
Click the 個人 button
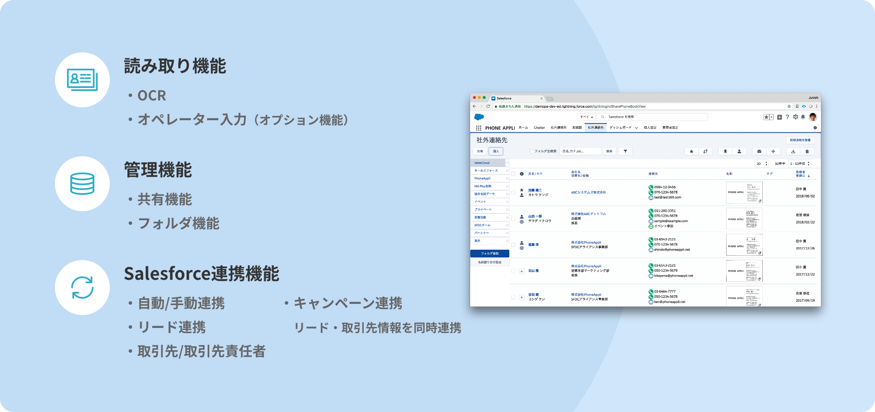[x=496, y=151]
